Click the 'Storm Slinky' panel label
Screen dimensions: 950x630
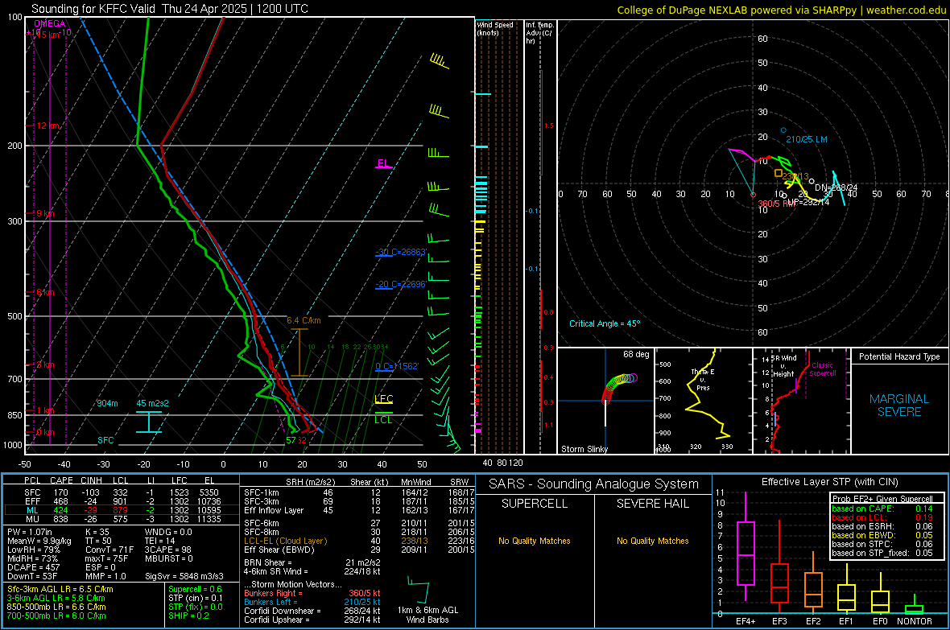pyautogui.click(x=584, y=449)
